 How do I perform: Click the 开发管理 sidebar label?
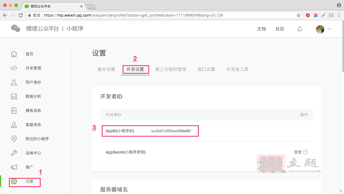pos(33,68)
